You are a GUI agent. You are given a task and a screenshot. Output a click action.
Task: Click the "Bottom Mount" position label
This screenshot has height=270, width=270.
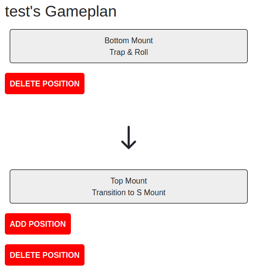(x=129, y=40)
